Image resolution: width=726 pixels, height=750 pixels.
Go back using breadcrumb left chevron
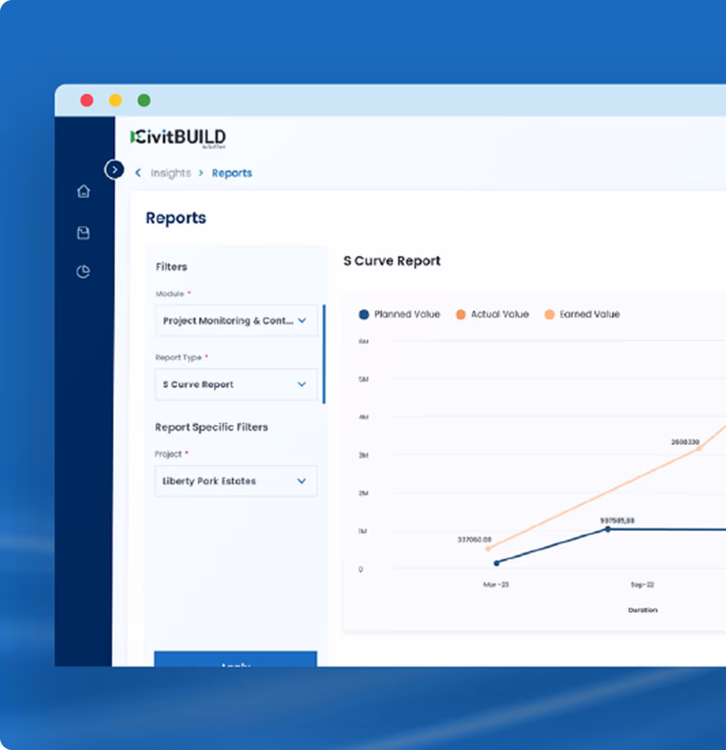click(138, 173)
